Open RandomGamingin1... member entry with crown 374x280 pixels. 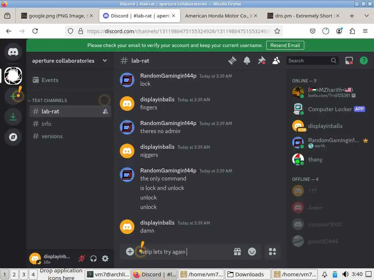[x=330, y=143]
